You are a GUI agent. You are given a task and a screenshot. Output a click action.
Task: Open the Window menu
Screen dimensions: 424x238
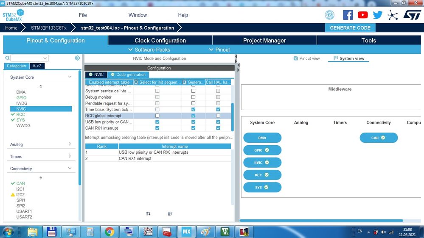pyautogui.click(x=138, y=15)
